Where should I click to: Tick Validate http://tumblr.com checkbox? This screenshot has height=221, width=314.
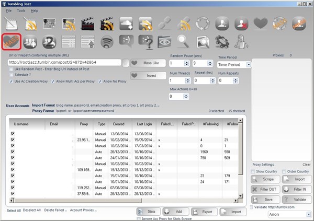[252, 207]
